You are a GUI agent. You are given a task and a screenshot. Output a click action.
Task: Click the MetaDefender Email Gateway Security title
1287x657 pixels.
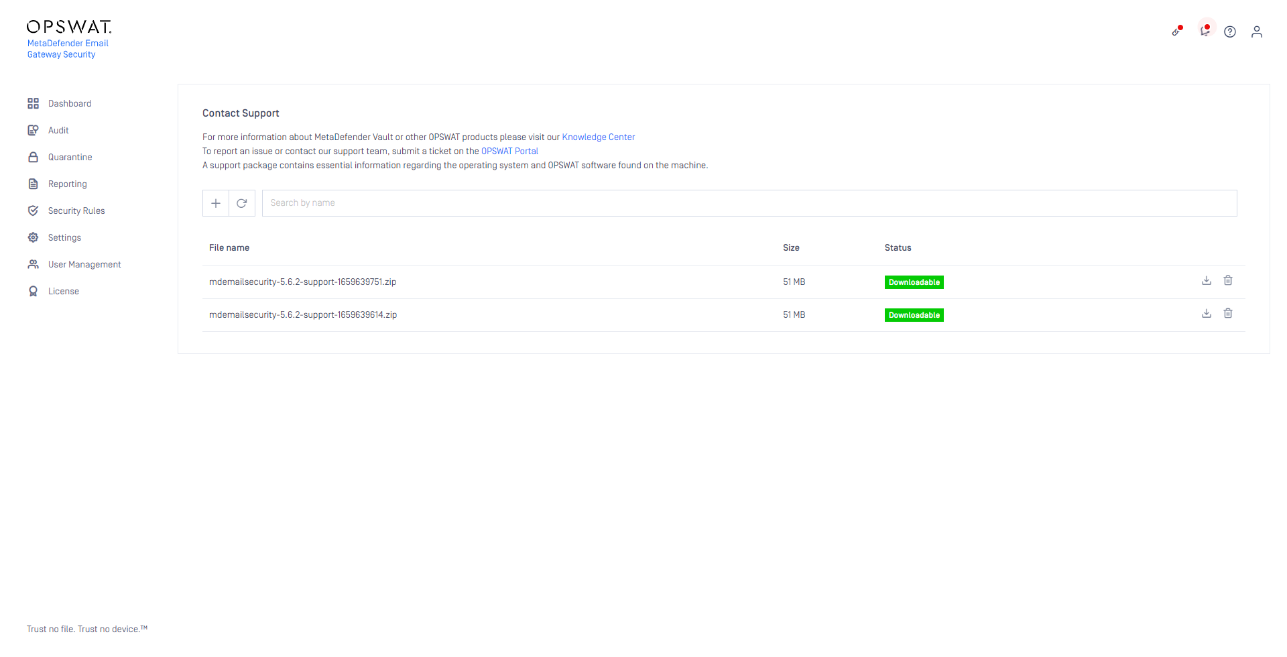pos(68,49)
